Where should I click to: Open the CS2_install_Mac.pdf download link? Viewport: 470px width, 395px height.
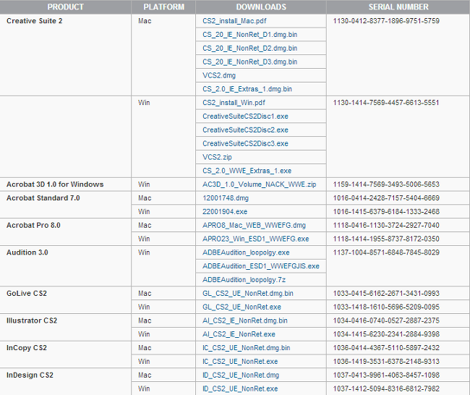(x=234, y=21)
